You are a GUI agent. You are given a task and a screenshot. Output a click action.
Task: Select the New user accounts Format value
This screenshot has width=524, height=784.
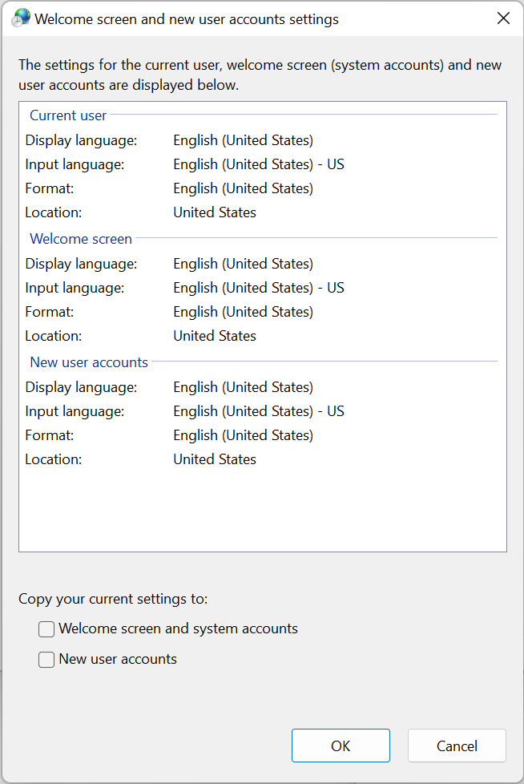pyautogui.click(x=243, y=434)
